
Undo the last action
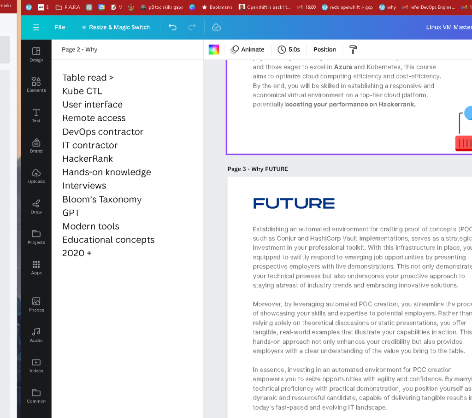[172, 27]
